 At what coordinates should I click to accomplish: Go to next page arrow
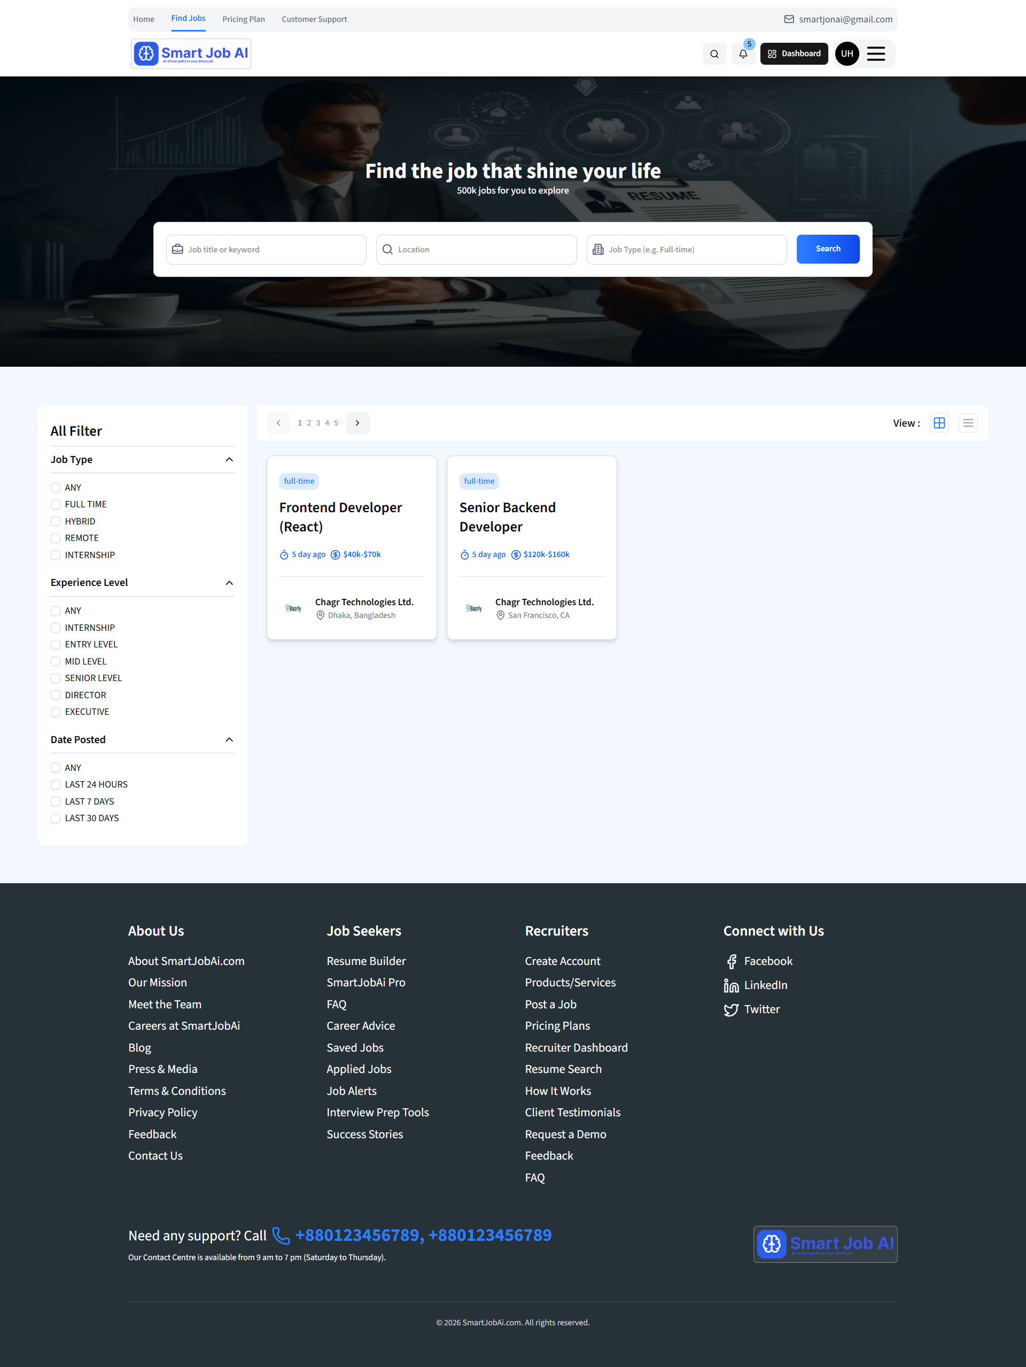357,423
